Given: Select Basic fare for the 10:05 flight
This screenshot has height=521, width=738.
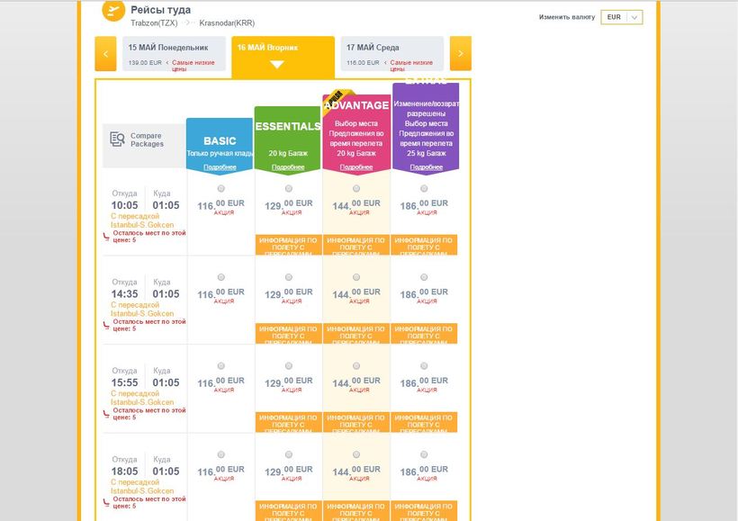Looking at the screenshot, I should click(x=220, y=188).
